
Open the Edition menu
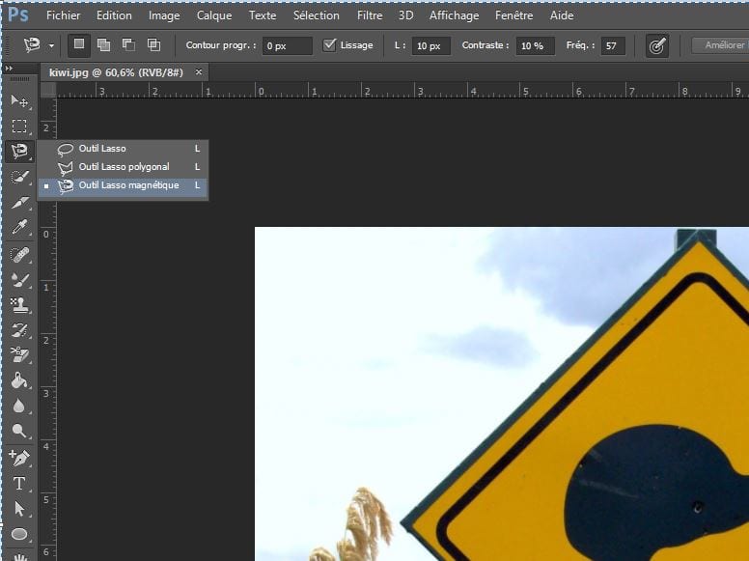[x=114, y=15]
